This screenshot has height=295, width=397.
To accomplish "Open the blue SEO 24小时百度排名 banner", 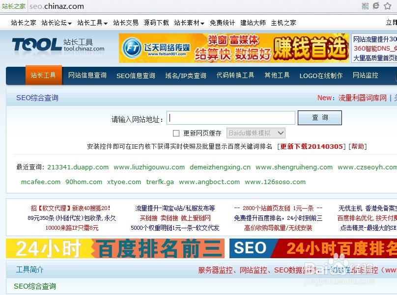I will [313, 248].
